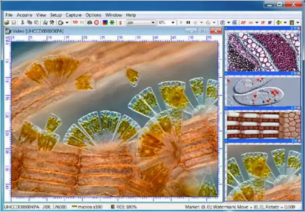Click the greyed circular timer icon

[208, 23]
